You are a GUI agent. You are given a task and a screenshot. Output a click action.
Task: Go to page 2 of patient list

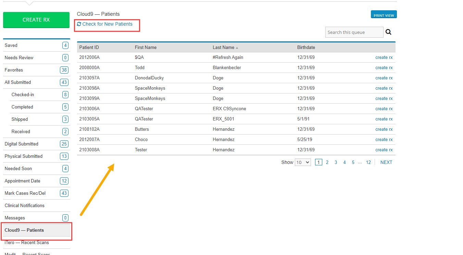pos(327,162)
